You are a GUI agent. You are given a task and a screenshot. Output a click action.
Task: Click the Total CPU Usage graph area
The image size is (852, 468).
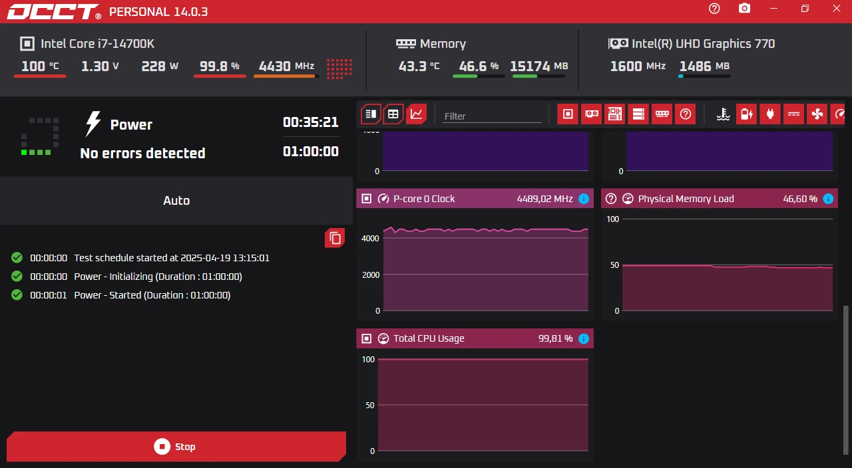click(x=483, y=404)
